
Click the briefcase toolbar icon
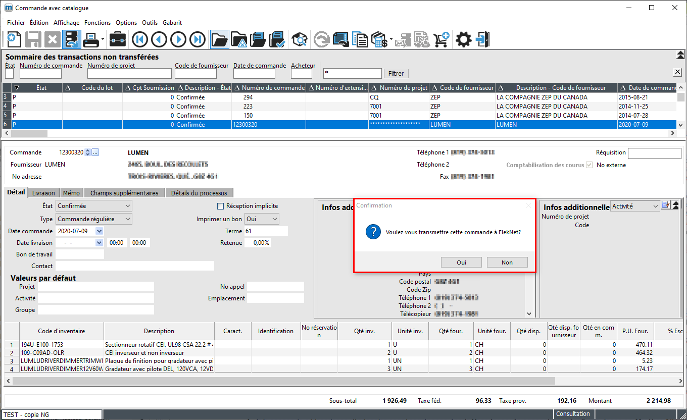[x=118, y=39]
